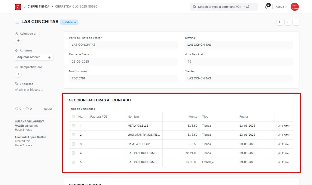Open the notifications bell icon
The image size is (312, 185).
[267, 7]
